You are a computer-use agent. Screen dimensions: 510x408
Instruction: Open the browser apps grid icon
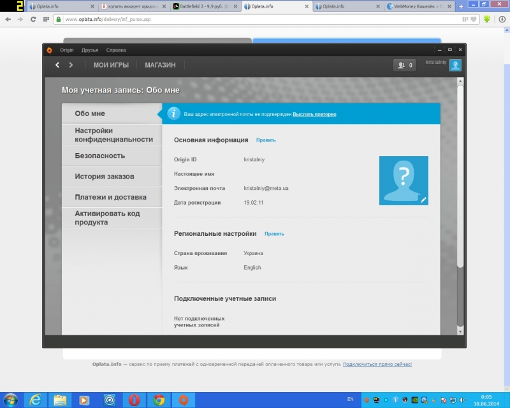tap(46, 20)
